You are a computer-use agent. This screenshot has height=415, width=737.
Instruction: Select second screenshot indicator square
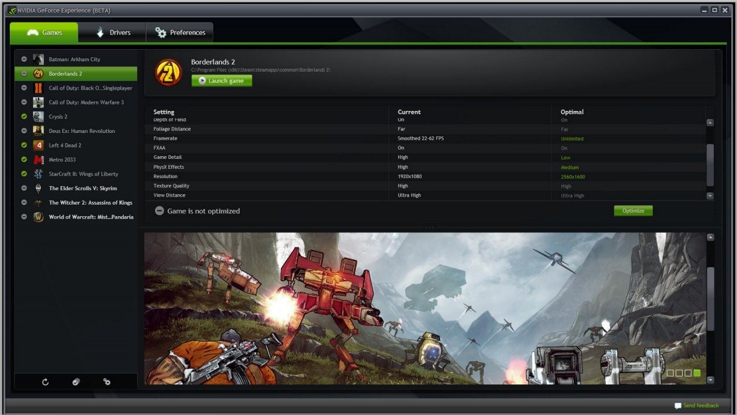(679, 373)
